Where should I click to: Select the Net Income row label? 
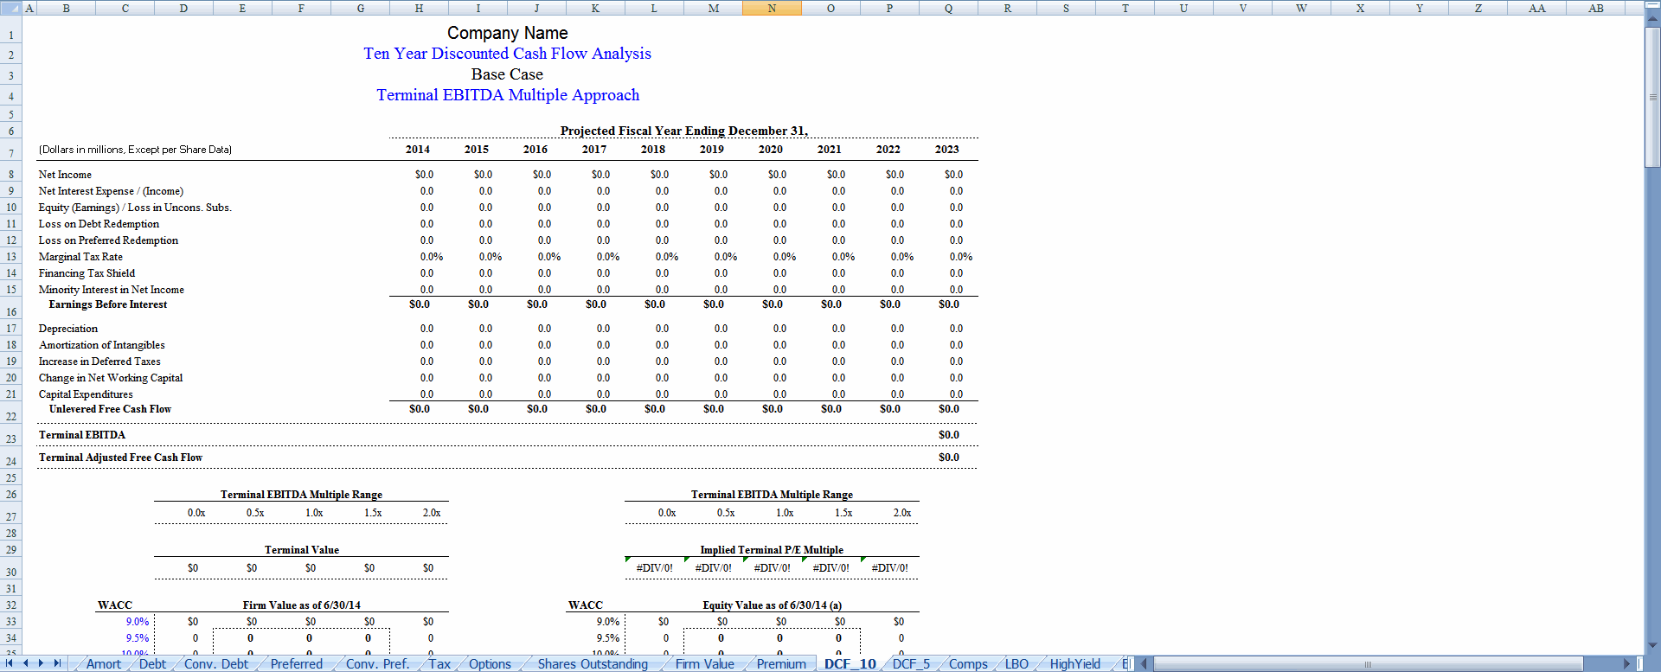[x=65, y=175]
